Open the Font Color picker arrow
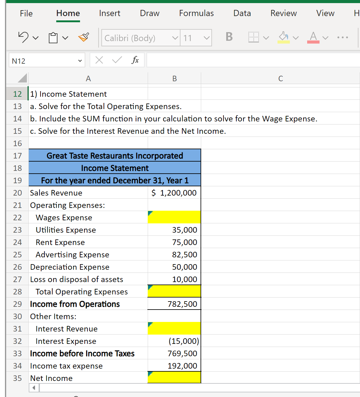 click(x=326, y=38)
